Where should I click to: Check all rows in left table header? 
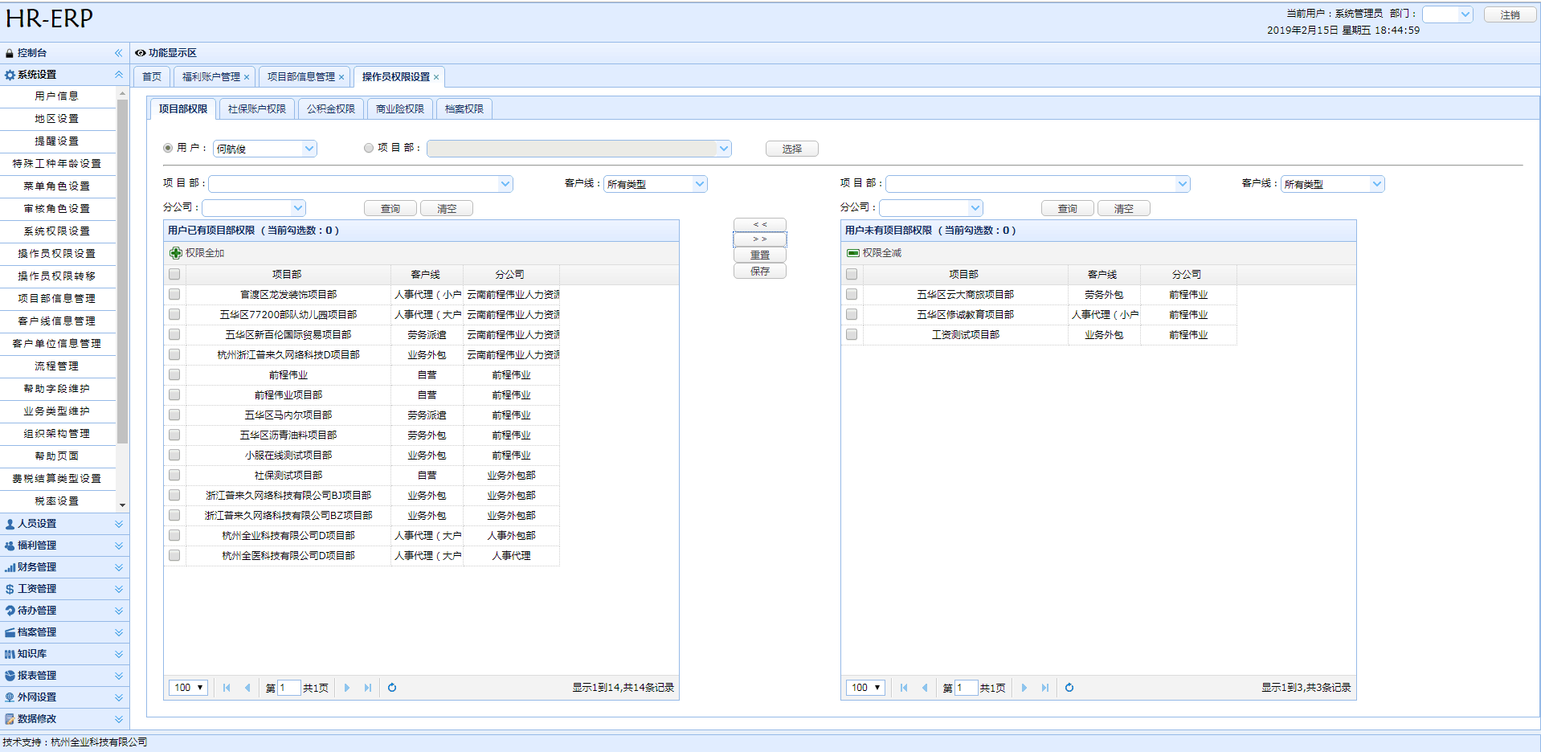pyautogui.click(x=174, y=275)
